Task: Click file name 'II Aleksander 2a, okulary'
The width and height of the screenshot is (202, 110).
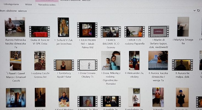Action: pyautogui.click(x=134, y=75)
